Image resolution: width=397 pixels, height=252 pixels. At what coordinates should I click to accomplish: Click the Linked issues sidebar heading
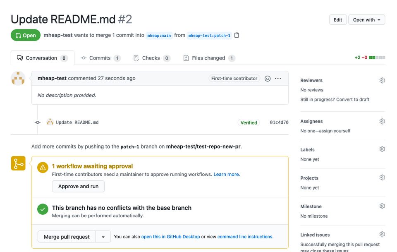315,235
